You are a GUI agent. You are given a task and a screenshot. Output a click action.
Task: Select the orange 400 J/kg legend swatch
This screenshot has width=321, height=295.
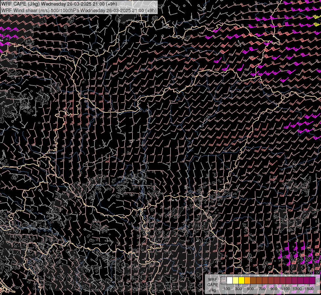click(247, 281)
